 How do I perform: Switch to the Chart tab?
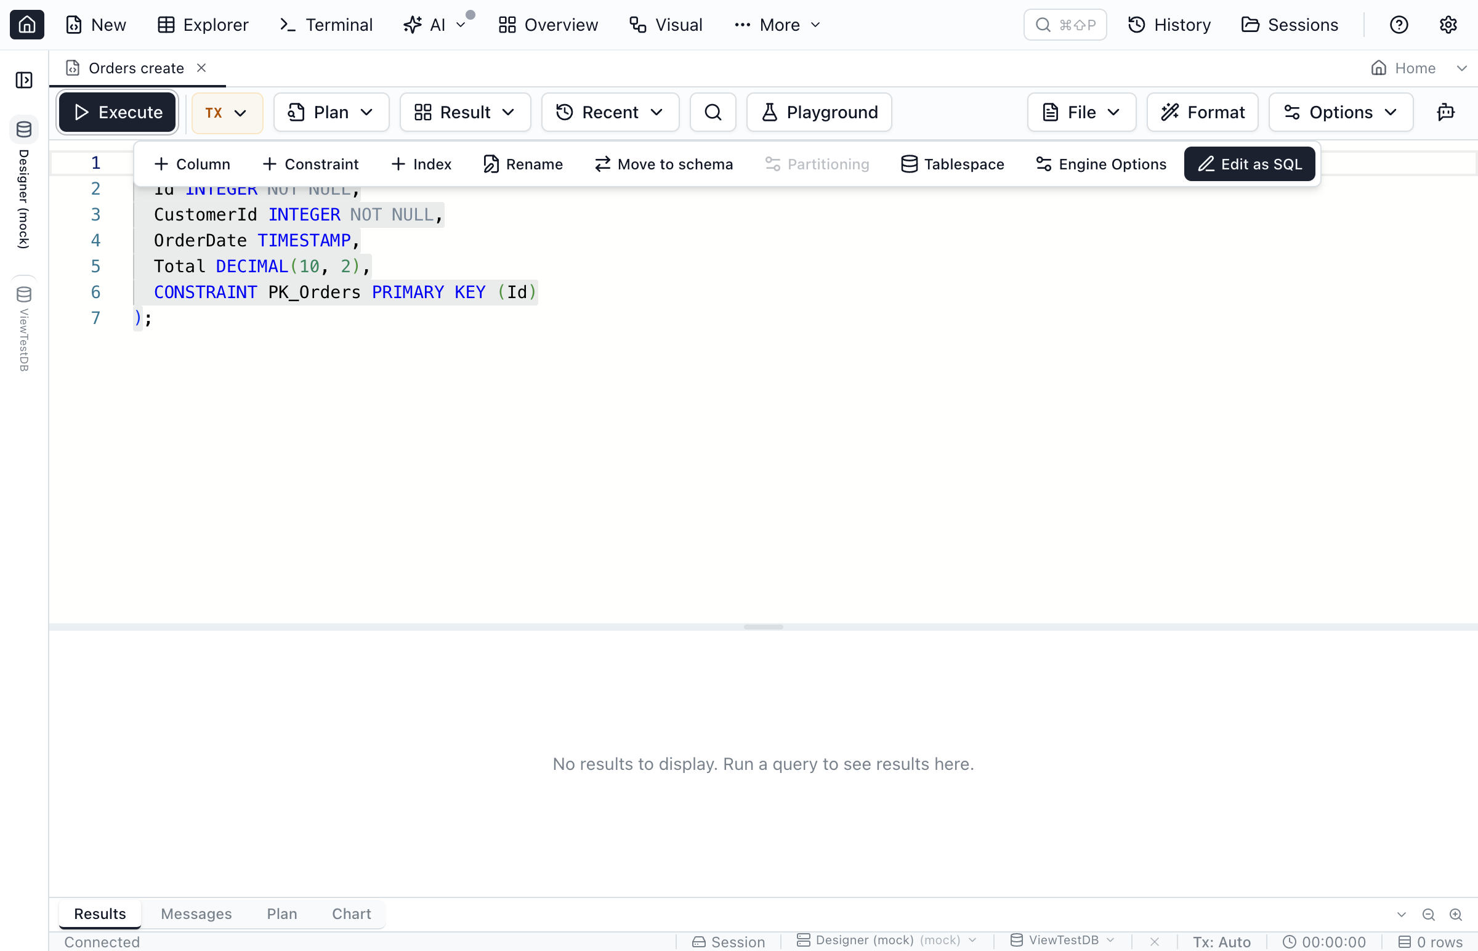(351, 914)
